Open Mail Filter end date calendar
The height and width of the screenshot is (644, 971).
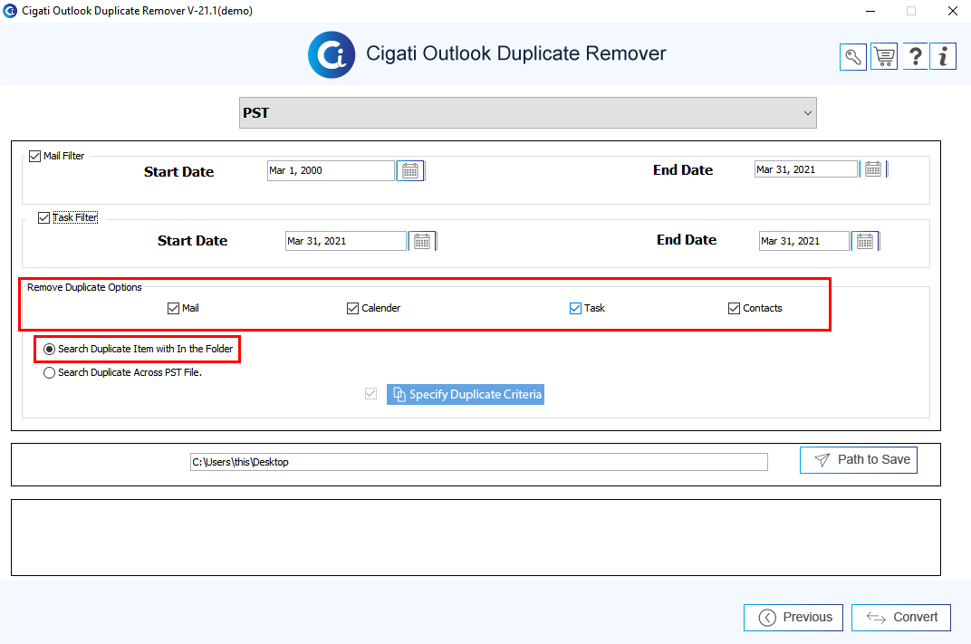pyautogui.click(x=873, y=169)
